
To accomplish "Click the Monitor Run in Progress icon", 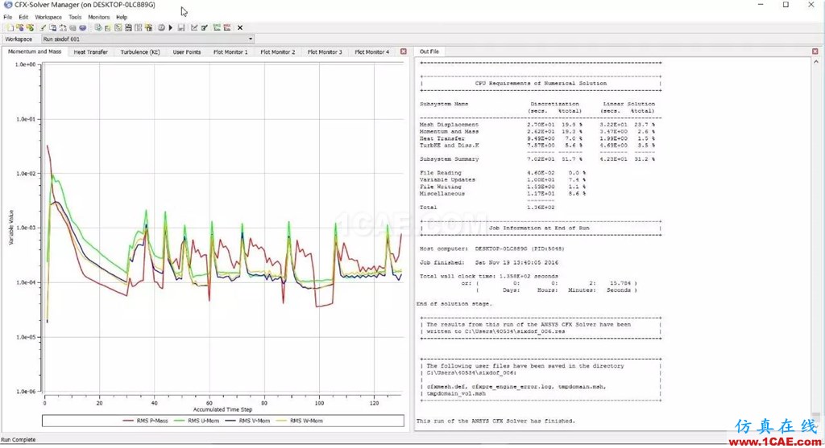I will click(20, 27).
